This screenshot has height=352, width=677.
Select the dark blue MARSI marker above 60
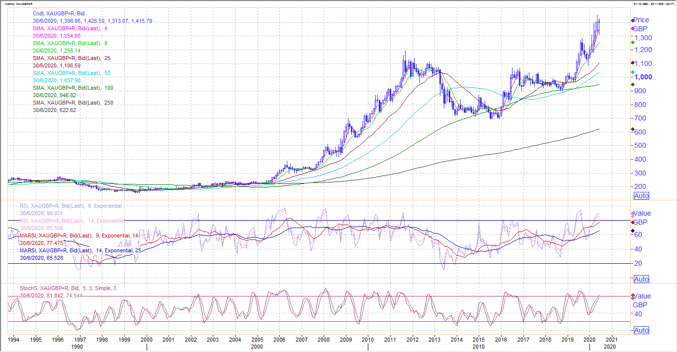632,231
